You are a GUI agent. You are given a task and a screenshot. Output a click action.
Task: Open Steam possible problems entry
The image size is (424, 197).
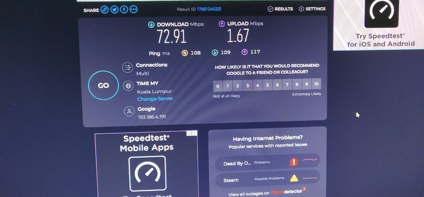coord(268,179)
